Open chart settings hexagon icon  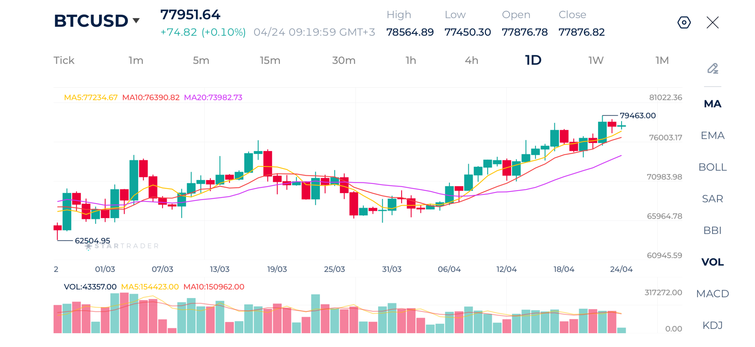coord(684,22)
